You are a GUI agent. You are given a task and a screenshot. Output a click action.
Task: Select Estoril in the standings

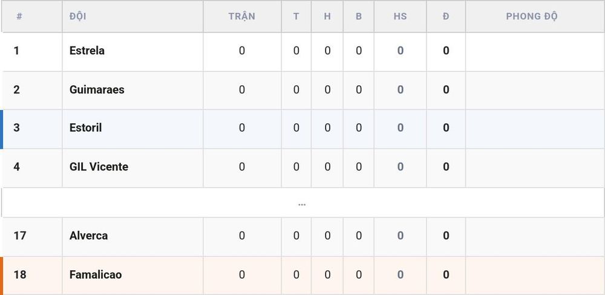(86, 128)
